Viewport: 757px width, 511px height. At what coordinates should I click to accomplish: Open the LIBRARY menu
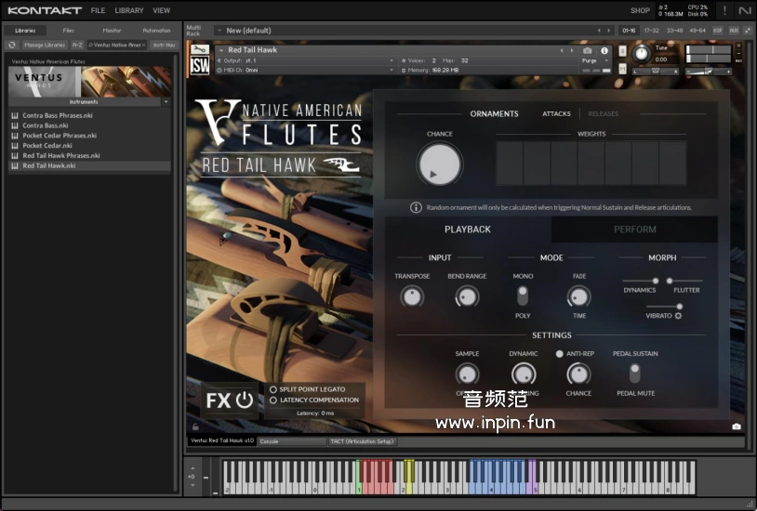pos(129,10)
